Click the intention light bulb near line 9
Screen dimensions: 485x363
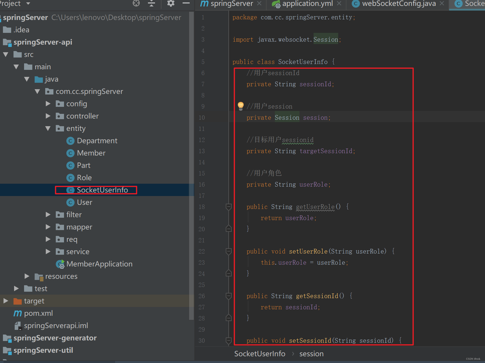point(240,106)
